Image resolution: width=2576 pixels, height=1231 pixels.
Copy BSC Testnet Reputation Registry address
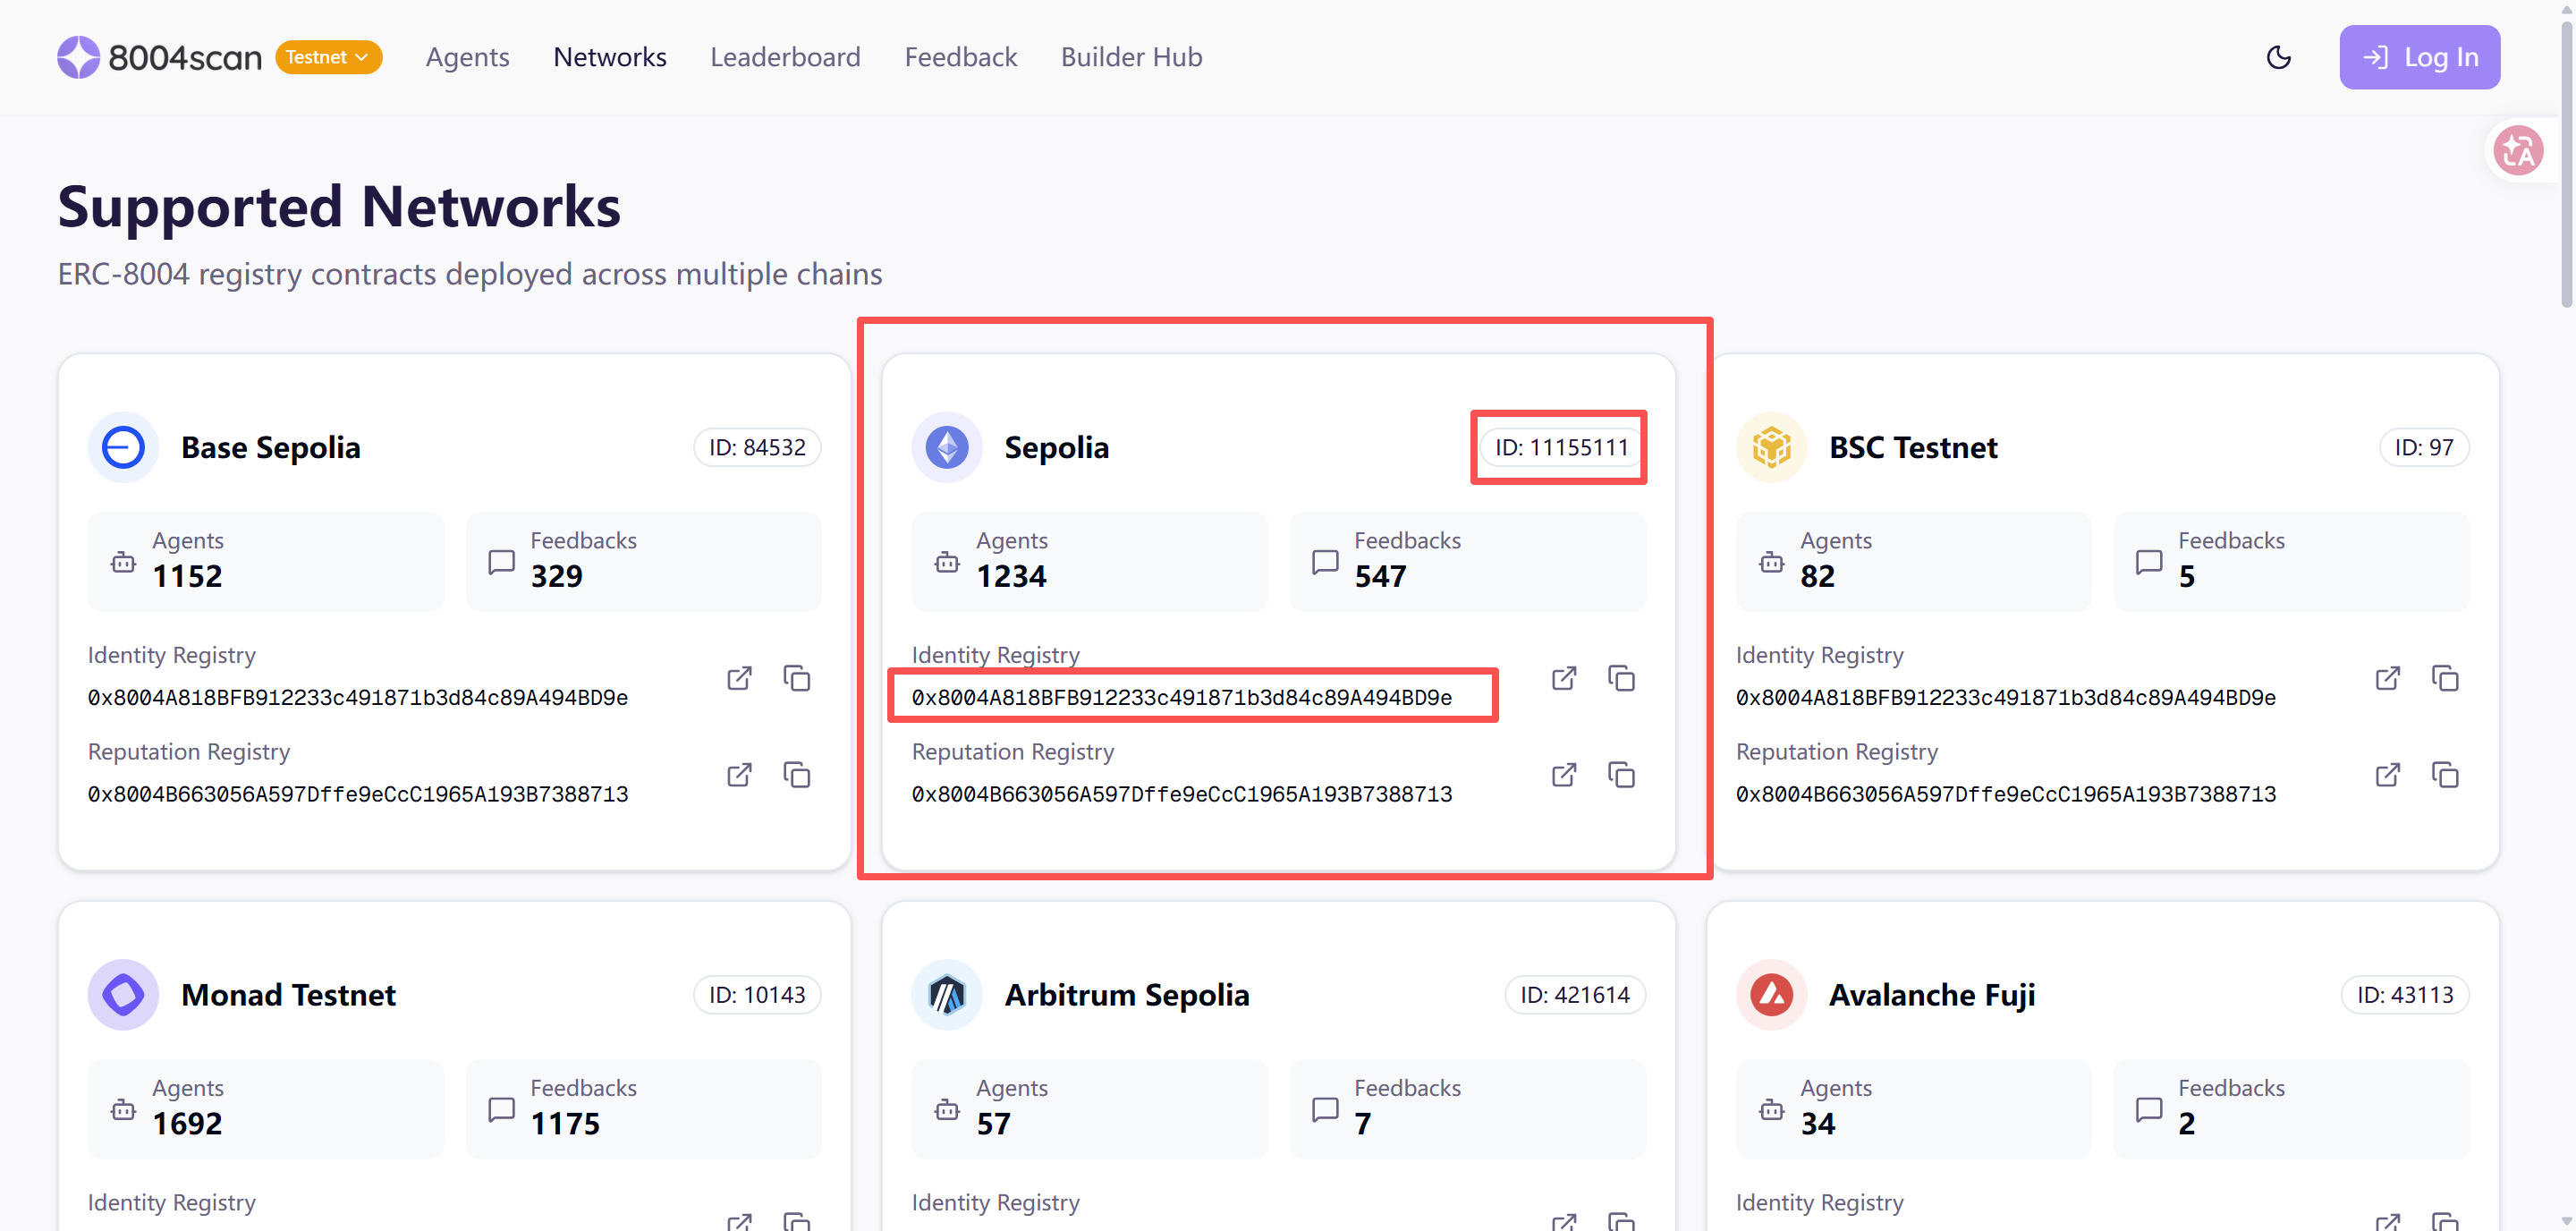[2445, 775]
